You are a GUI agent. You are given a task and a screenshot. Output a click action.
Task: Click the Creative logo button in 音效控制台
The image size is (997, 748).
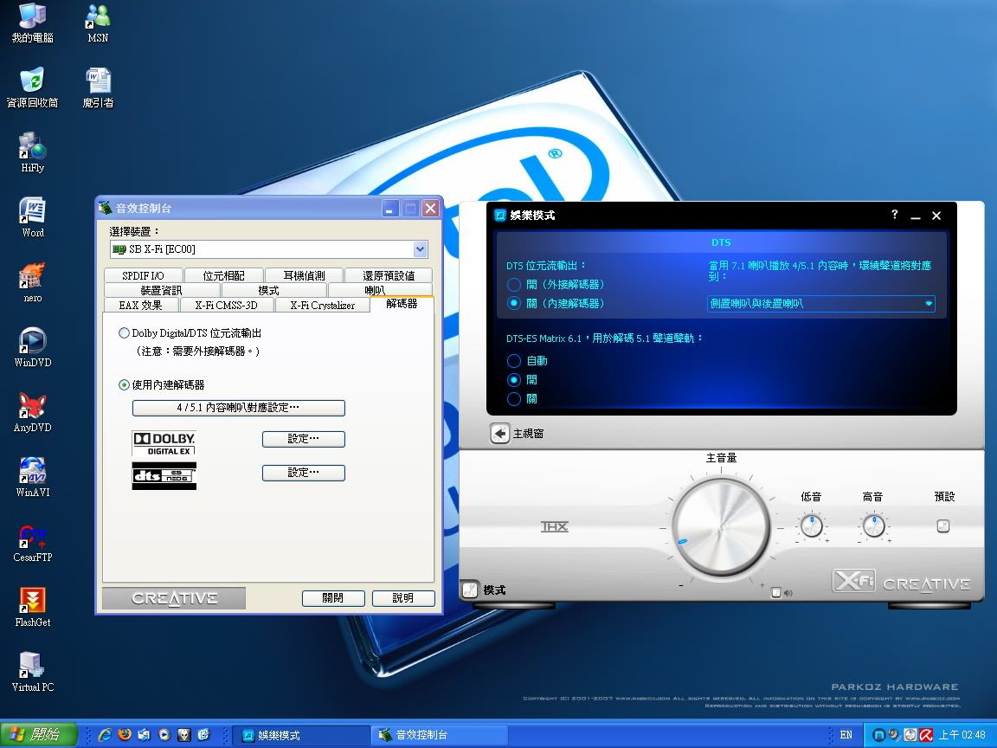coord(174,598)
